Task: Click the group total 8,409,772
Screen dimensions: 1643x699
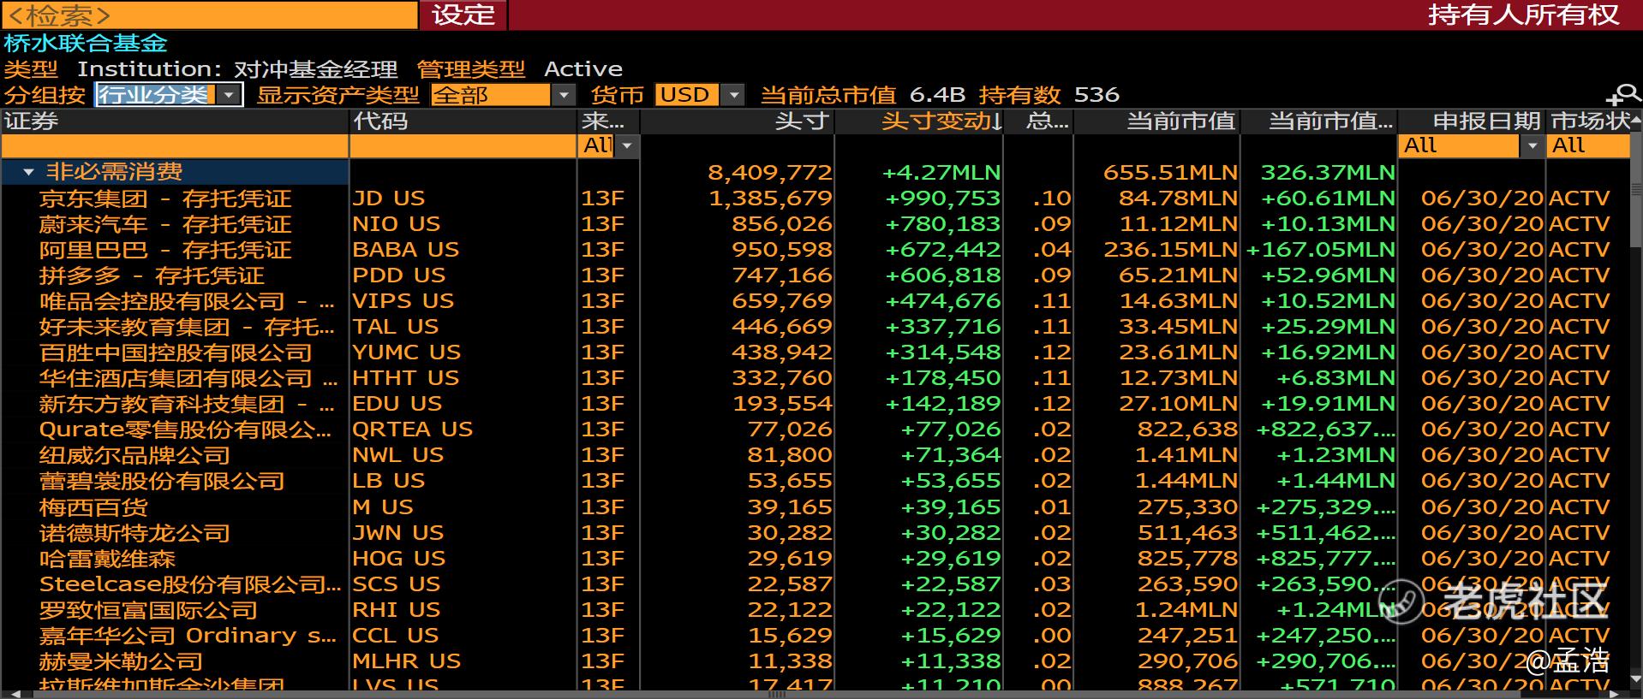Action: pos(771,173)
